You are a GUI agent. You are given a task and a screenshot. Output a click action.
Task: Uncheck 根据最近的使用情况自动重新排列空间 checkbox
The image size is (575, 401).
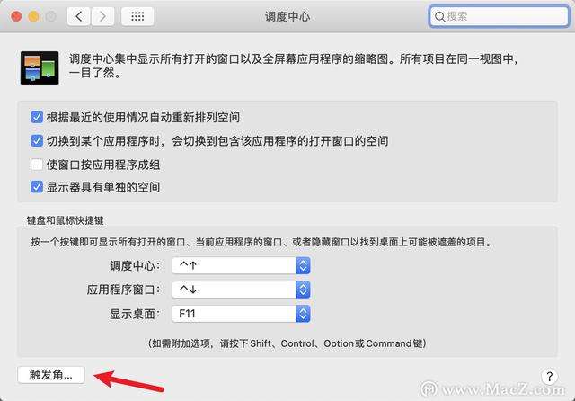pyautogui.click(x=37, y=118)
